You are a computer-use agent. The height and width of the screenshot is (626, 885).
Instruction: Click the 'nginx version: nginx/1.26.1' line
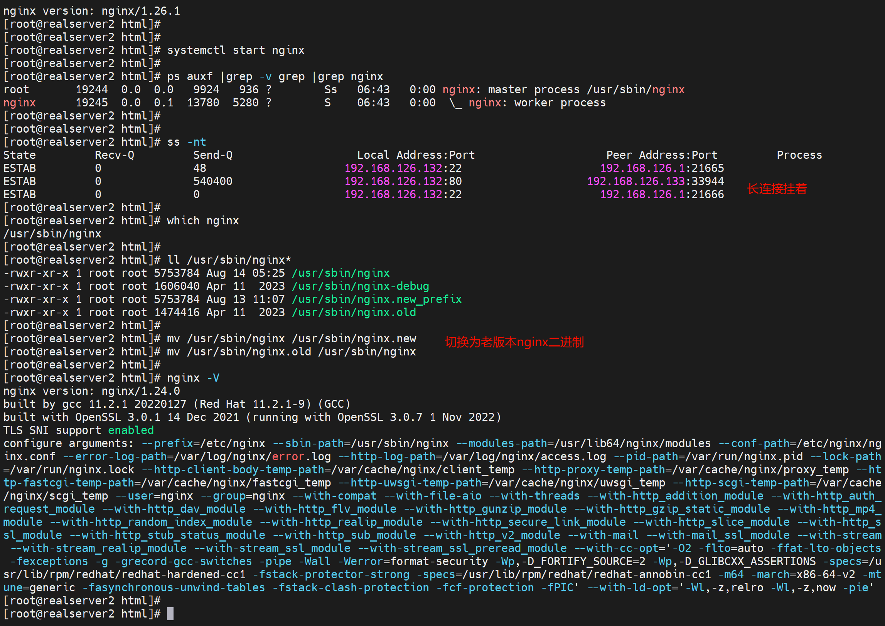click(x=92, y=11)
